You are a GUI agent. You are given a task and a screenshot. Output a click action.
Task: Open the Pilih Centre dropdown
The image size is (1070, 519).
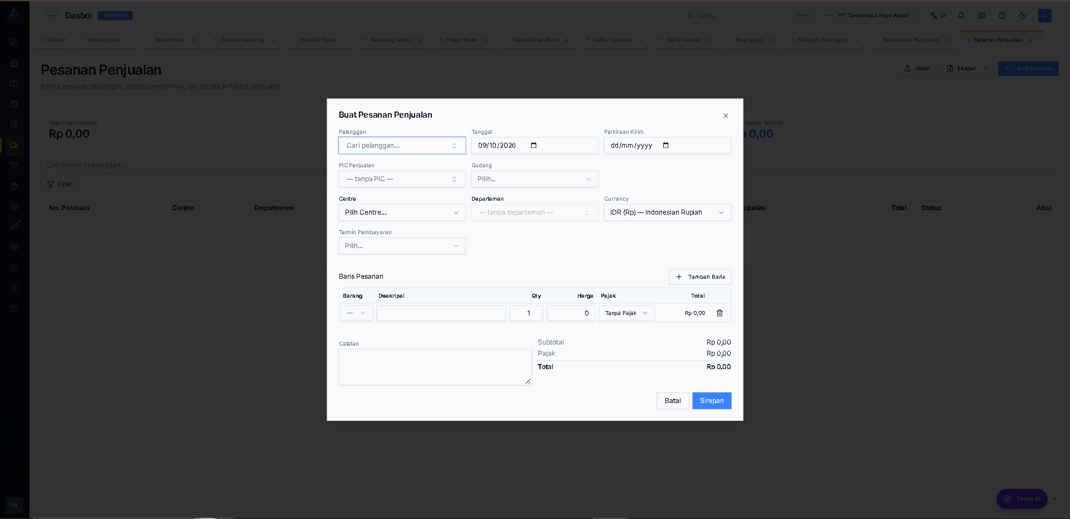[402, 212]
